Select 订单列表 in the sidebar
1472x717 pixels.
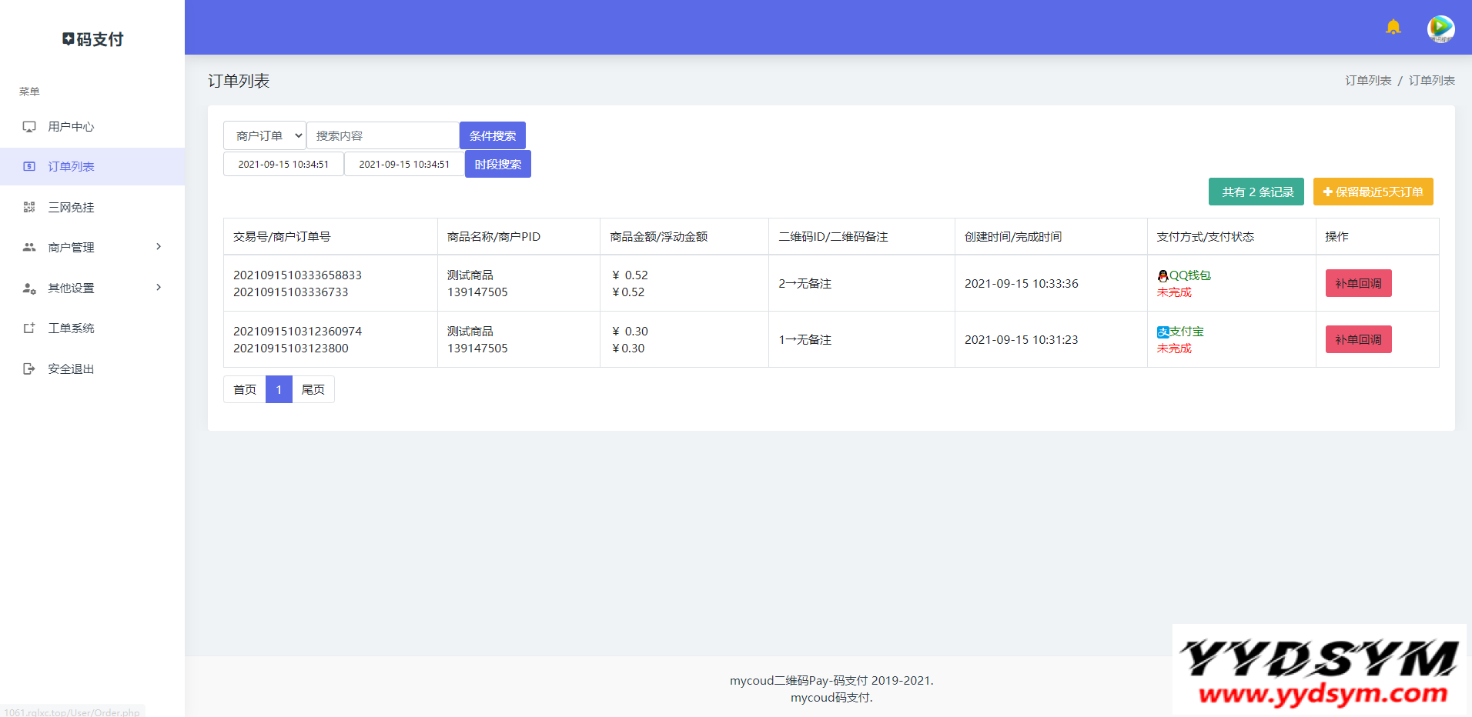(x=71, y=167)
